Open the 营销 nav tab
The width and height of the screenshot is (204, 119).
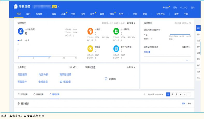[x=102, y=14]
